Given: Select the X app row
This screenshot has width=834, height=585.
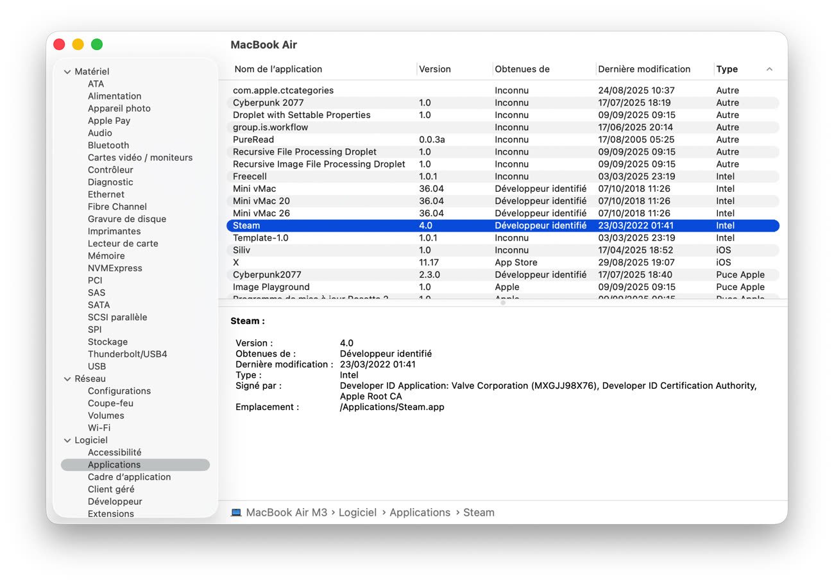Looking at the screenshot, I should click(x=503, y=262).
